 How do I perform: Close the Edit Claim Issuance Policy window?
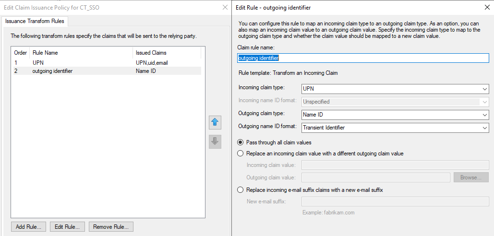click(225, 7)
